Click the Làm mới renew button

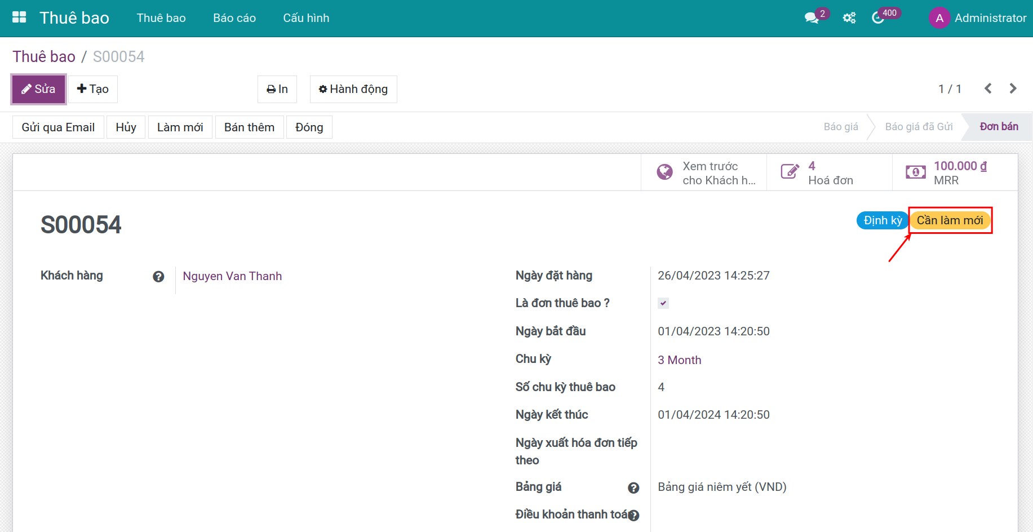point(180,127)
